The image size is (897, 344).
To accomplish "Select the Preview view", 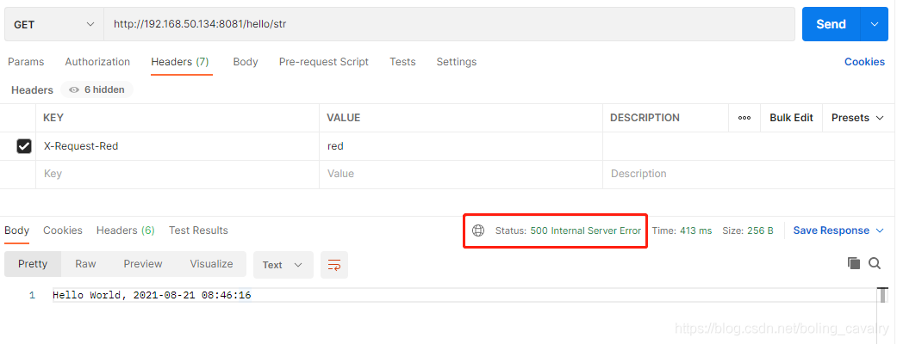I will (x=143, y=264).
